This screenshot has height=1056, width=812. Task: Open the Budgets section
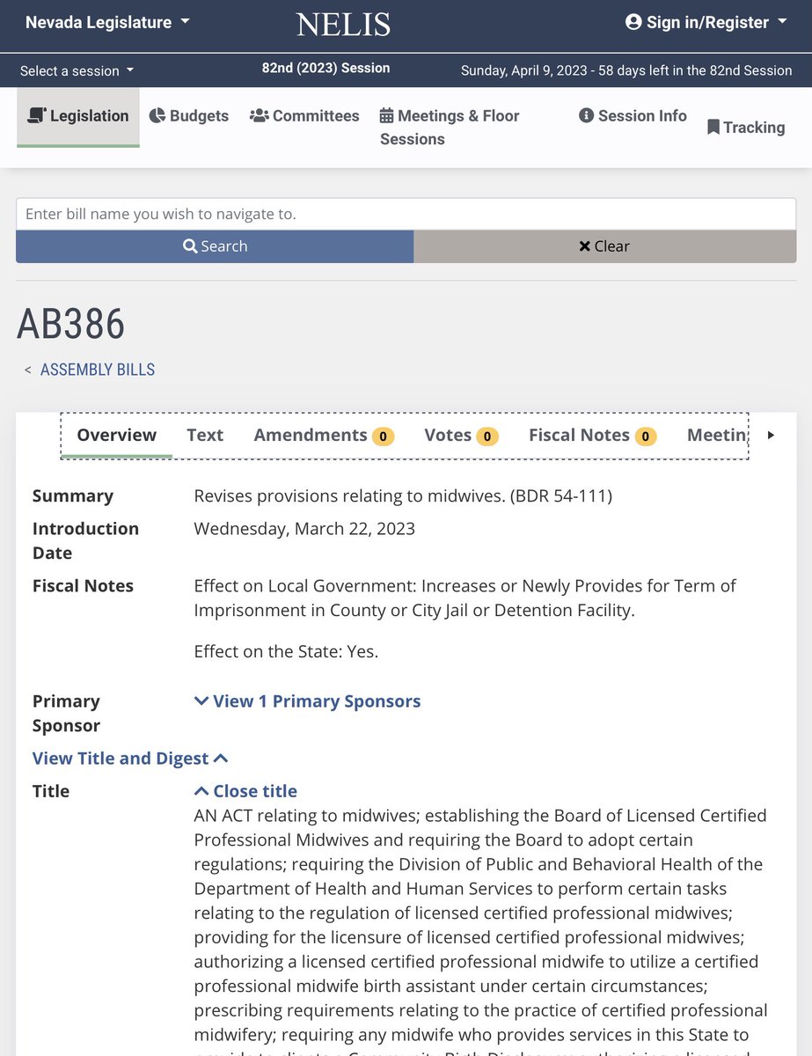coord(188,115)
